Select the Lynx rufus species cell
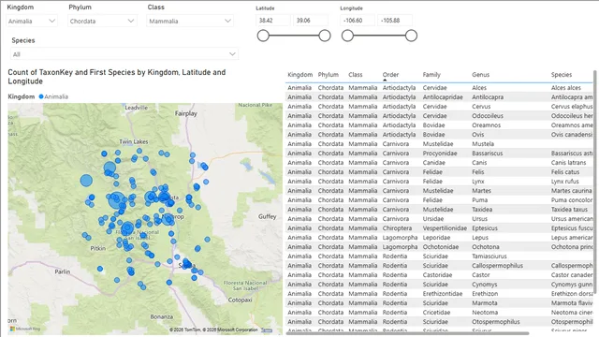 tap(564, 181)
